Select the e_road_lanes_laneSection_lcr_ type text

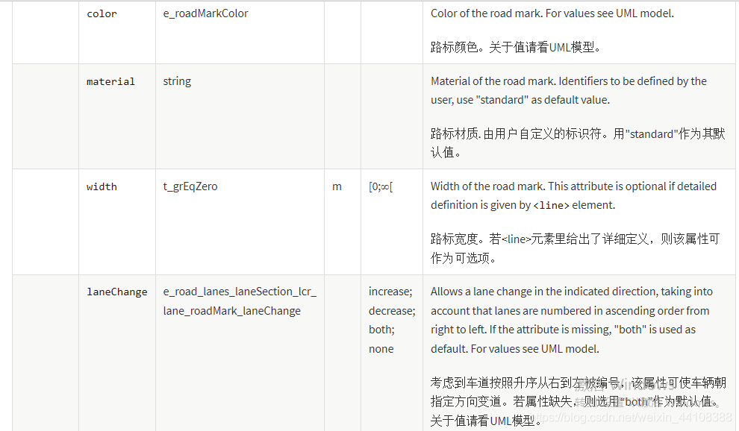pyautogui.click(x=240, y=292)
